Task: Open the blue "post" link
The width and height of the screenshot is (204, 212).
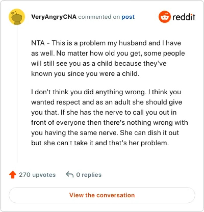Action: 128,17
